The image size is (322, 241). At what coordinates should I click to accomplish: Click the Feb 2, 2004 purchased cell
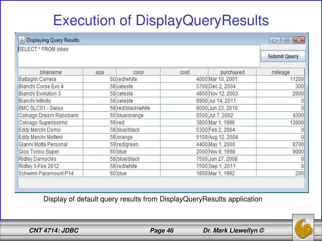tap(232, 130)
